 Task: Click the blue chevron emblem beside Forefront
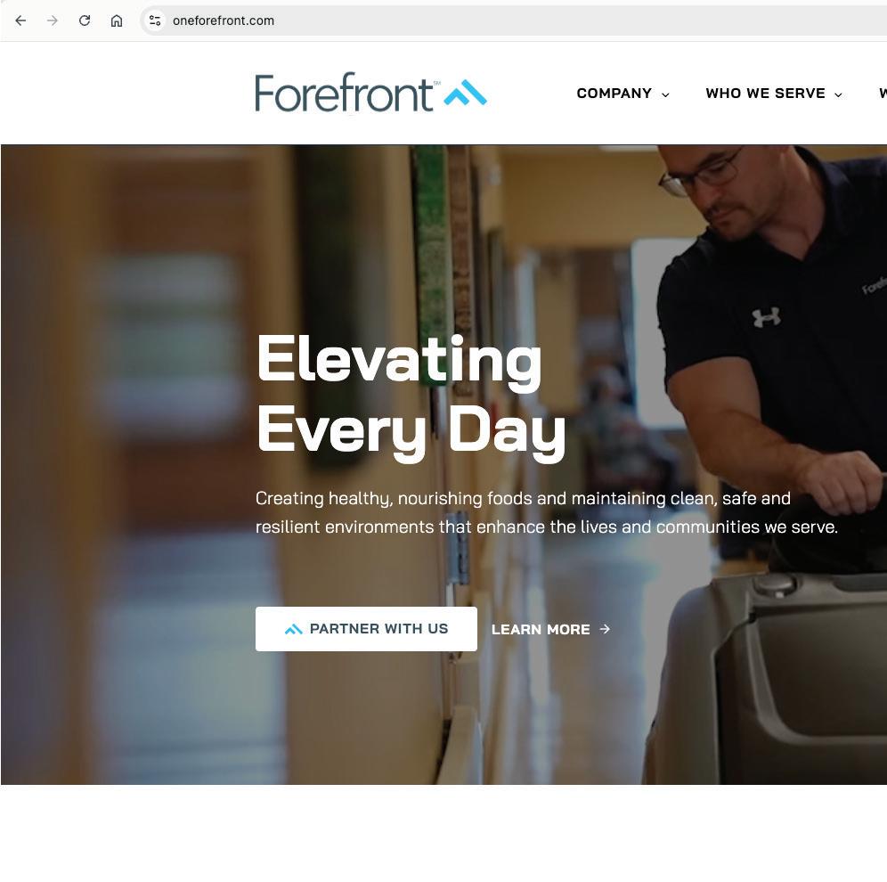[465, 93]
